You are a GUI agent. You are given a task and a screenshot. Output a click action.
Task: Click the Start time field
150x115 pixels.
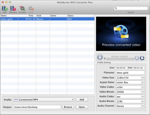pos(121,68)
